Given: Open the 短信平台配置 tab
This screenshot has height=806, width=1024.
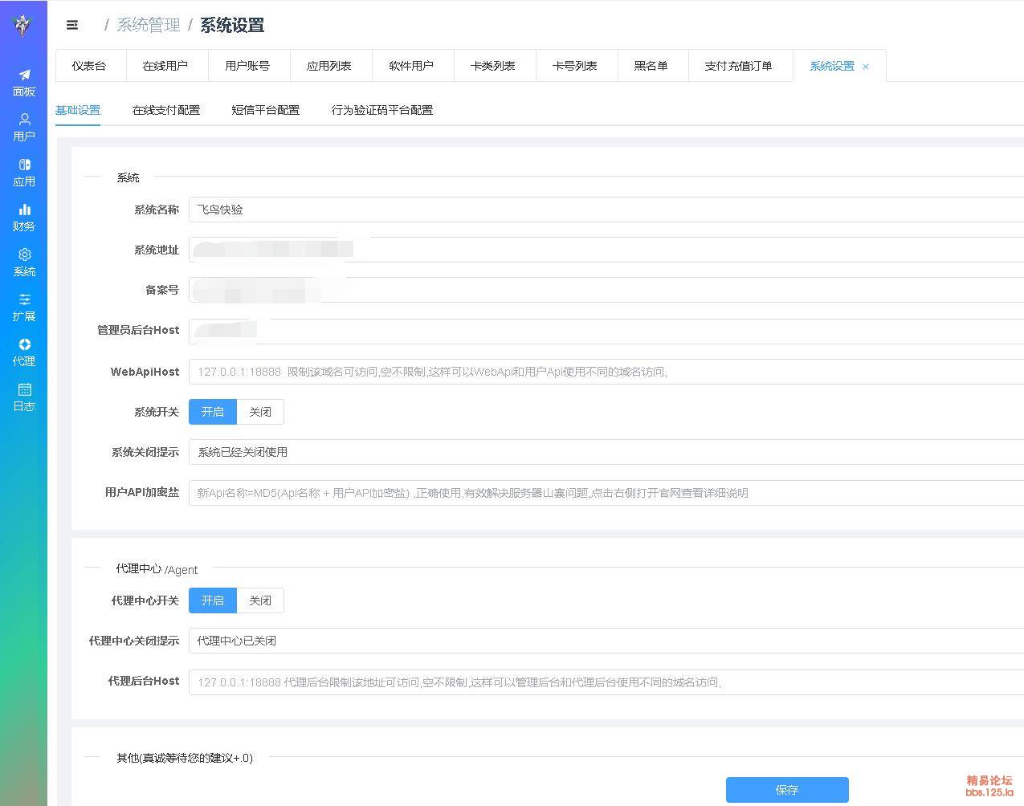Looking at the screenshot, I should click(x=265, y=110).
